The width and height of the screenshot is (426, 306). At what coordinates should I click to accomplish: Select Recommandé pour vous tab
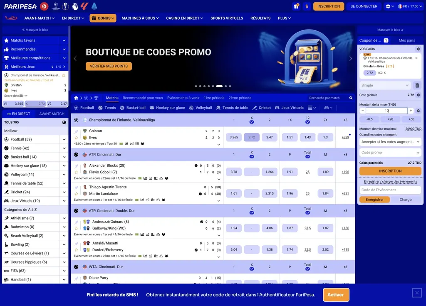(143, 98)
